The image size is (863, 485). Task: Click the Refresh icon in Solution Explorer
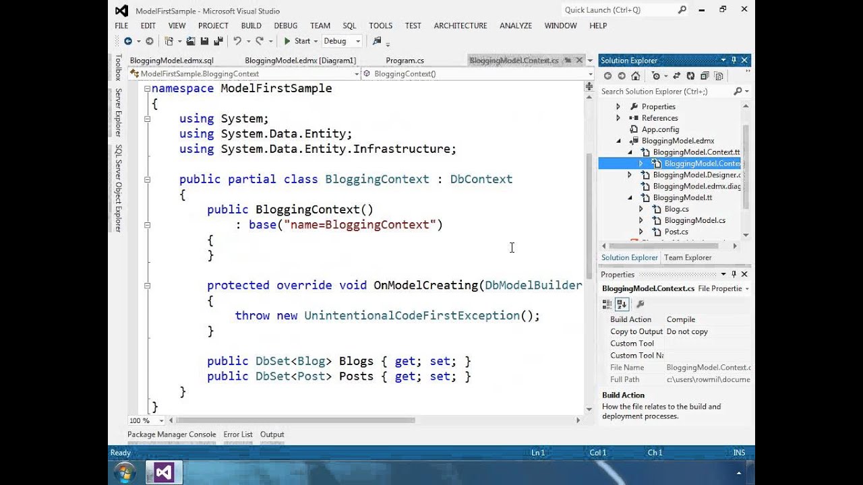690,76
